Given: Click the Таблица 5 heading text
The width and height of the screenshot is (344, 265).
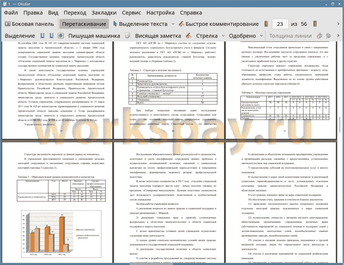Looking at the screenshot, I should click(x=56, y=177).
